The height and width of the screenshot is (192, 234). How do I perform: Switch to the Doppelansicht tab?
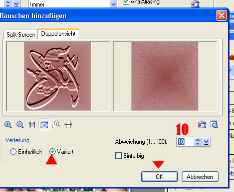(58, 34)
